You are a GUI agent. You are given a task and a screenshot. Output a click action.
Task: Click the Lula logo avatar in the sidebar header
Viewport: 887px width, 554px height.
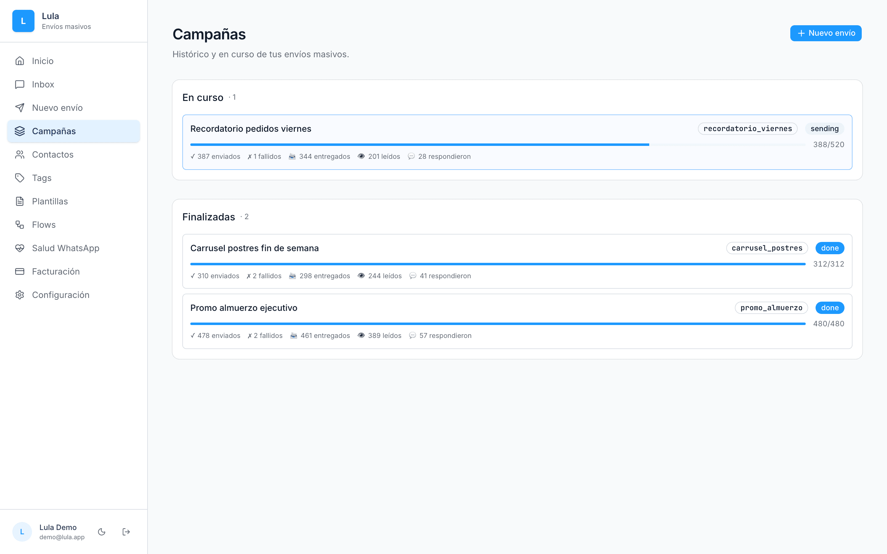click(23, 21)
